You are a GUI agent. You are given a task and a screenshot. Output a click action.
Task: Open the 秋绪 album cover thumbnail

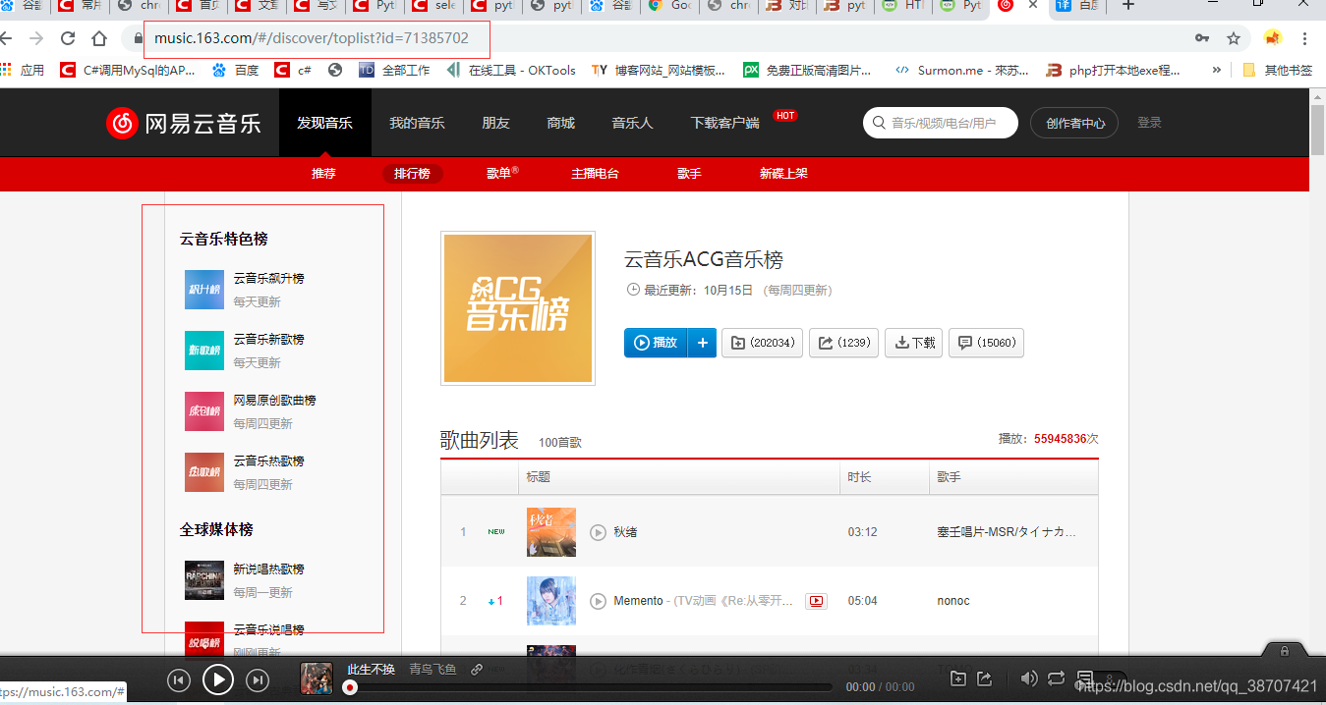[551, 532]
